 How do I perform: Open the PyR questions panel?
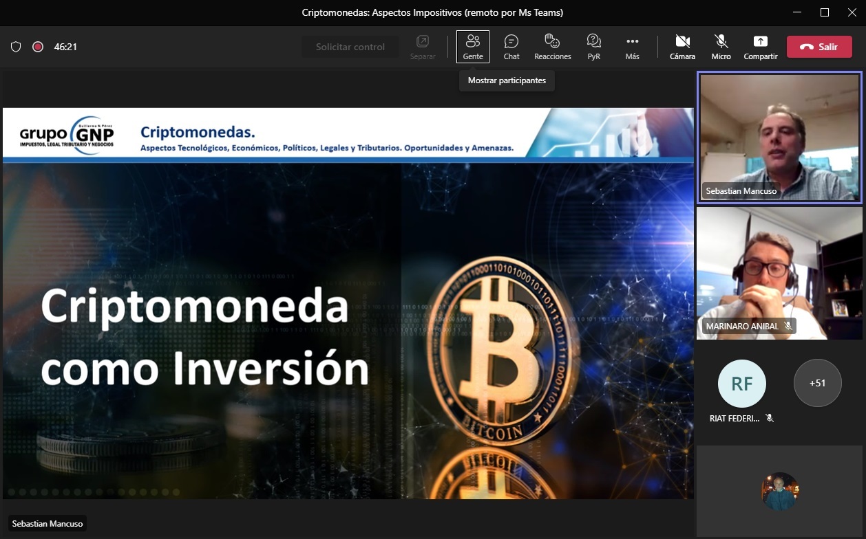coord(594,47)
